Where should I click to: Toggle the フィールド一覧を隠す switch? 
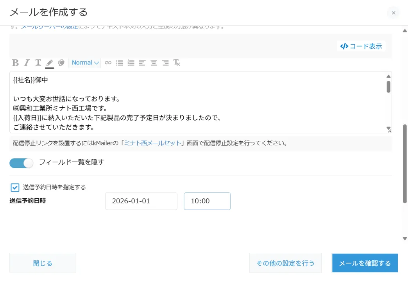click(21, 163)
